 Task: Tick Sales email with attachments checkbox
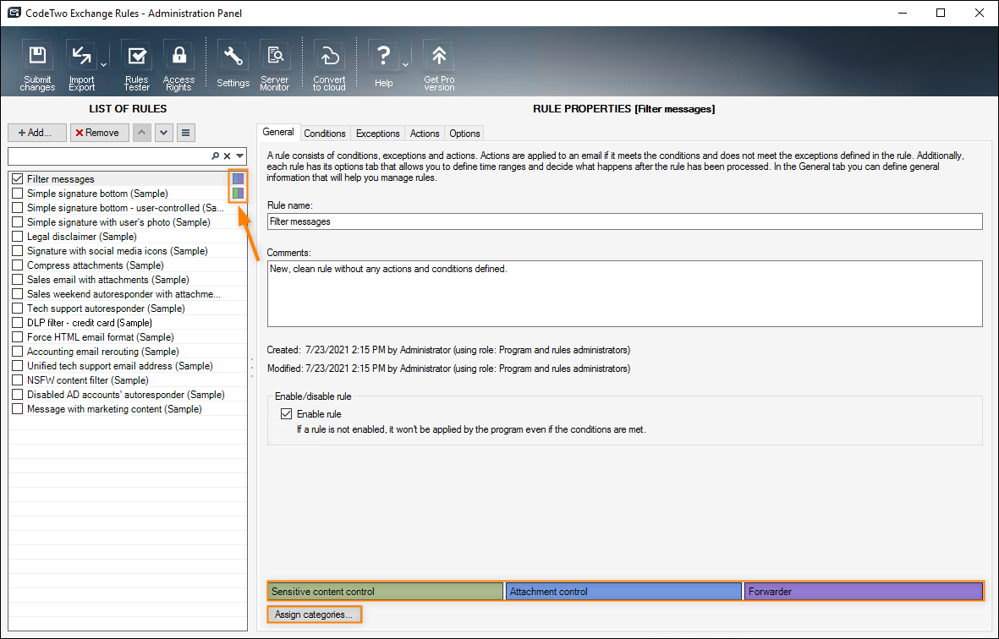pos(17,280)
